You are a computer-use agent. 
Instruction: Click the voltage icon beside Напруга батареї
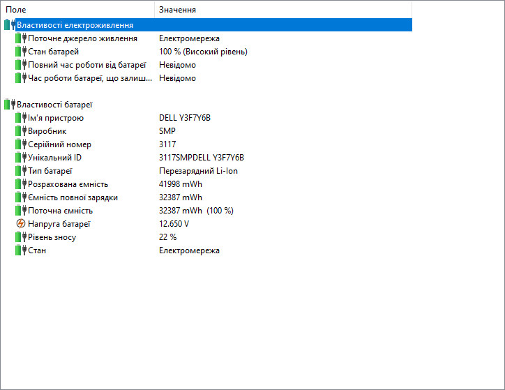click(x=21, y=224)
